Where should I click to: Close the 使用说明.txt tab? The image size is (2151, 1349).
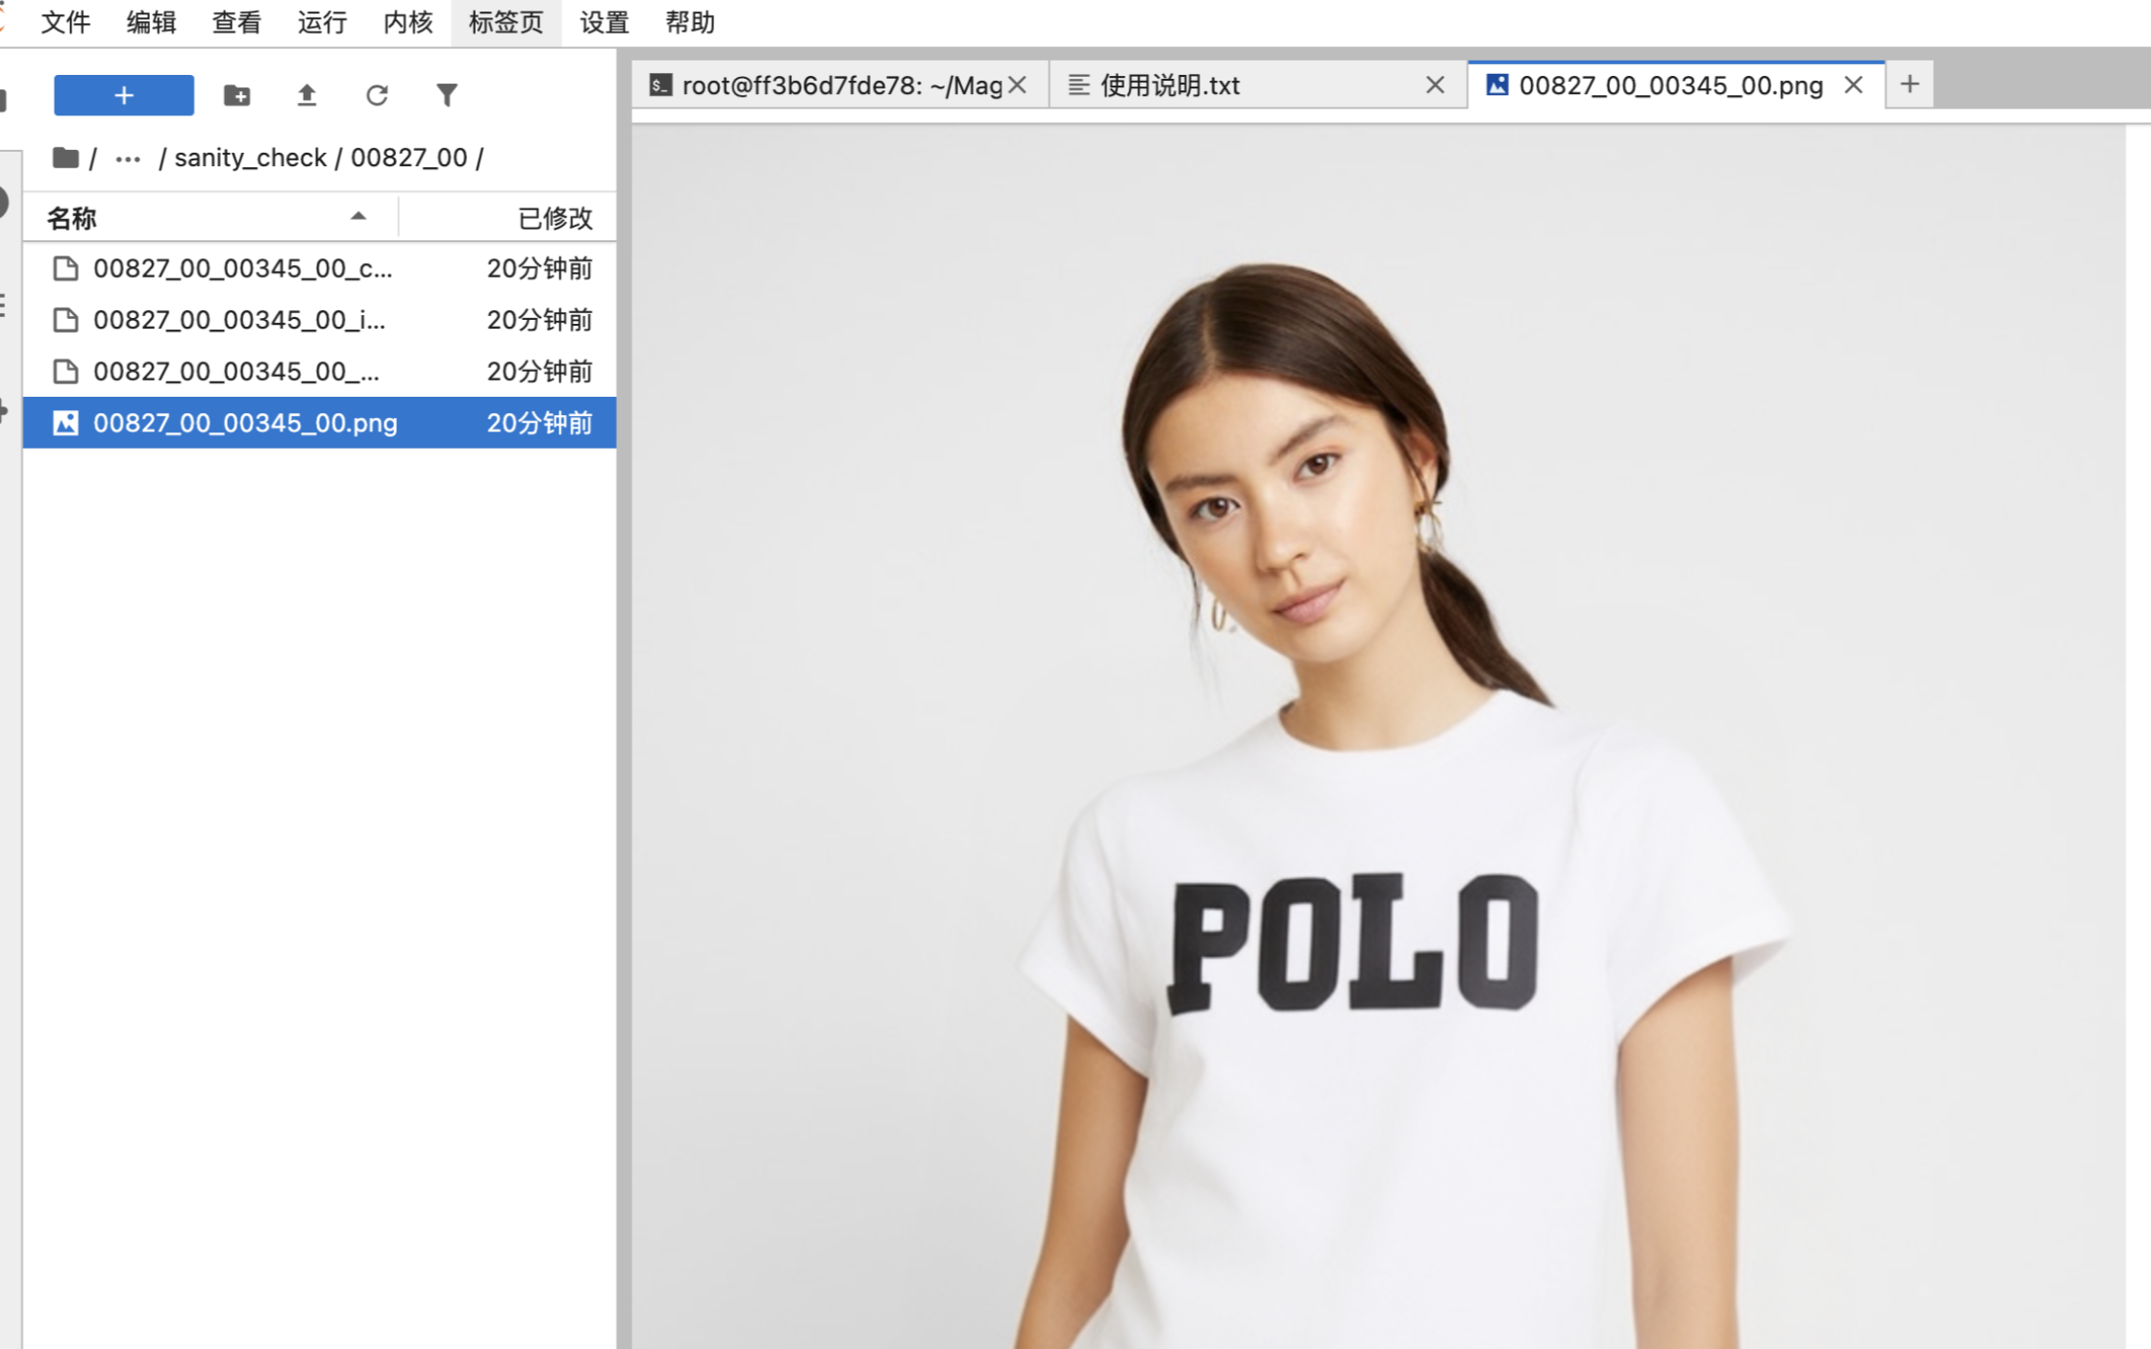[1435, 86]
